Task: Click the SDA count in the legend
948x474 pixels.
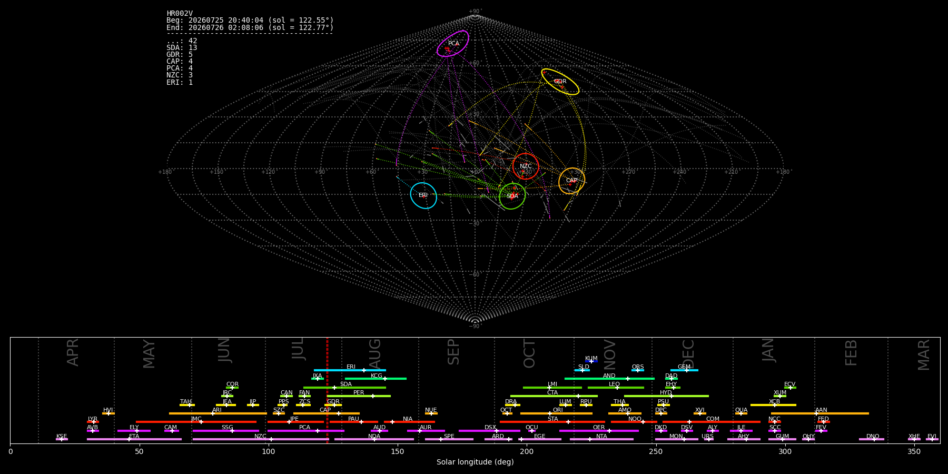Action: 182,48
